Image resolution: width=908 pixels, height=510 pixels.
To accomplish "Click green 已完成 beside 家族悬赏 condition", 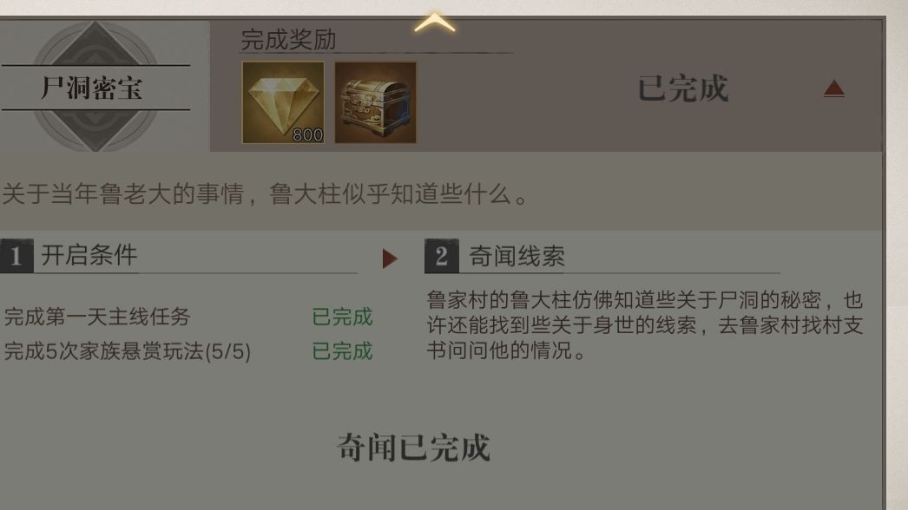I will pyautogui.click(x=342, y=351).
